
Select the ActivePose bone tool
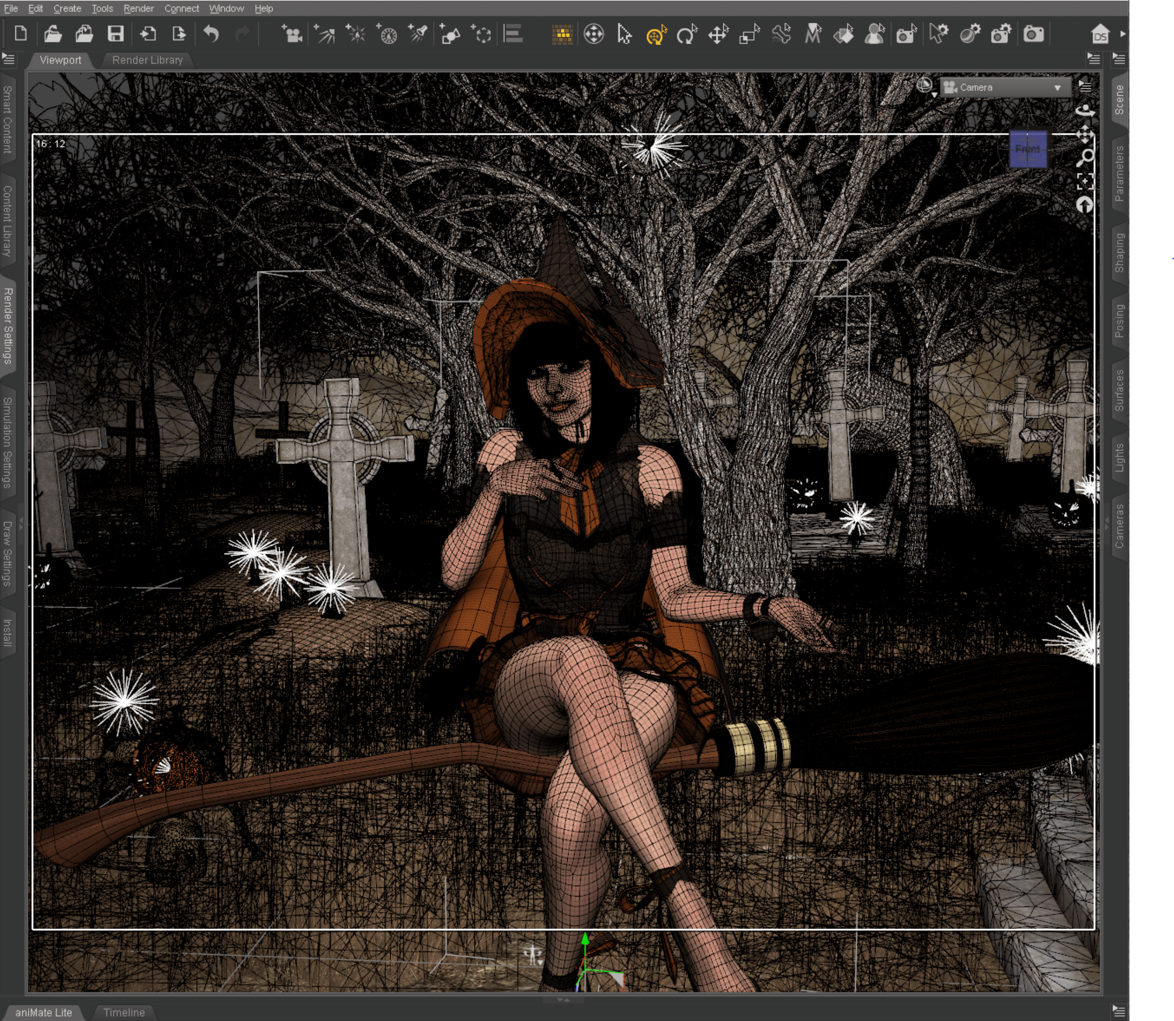[781, 34]
